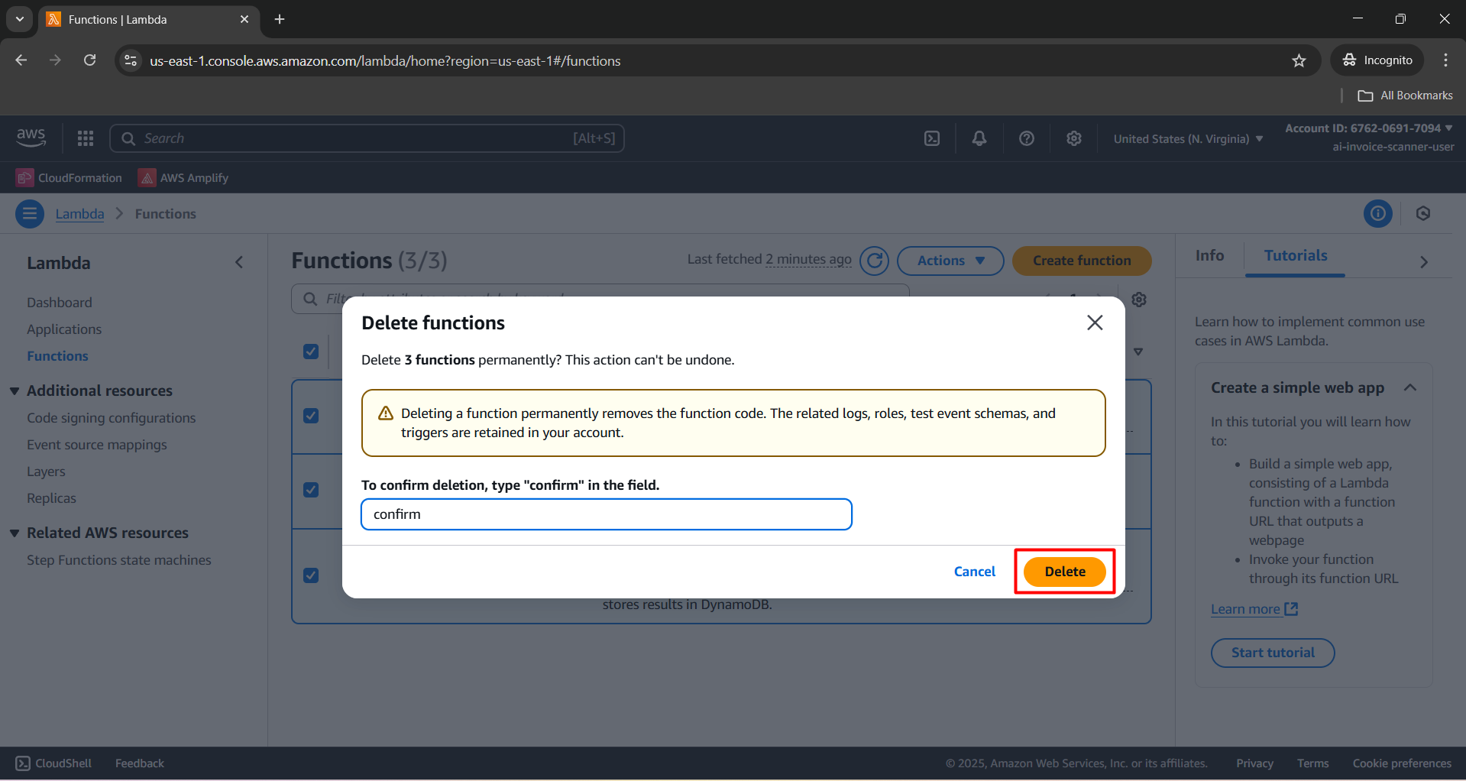This screenshot has width=1466, height=781.
Task: Open the Actions dropdown
Action: click(x=949, y=261)
